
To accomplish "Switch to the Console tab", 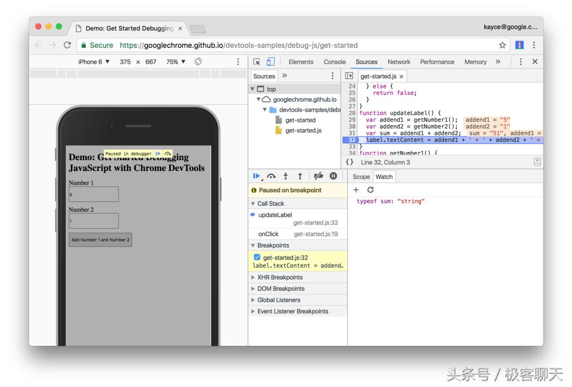I will click(335, 62).
